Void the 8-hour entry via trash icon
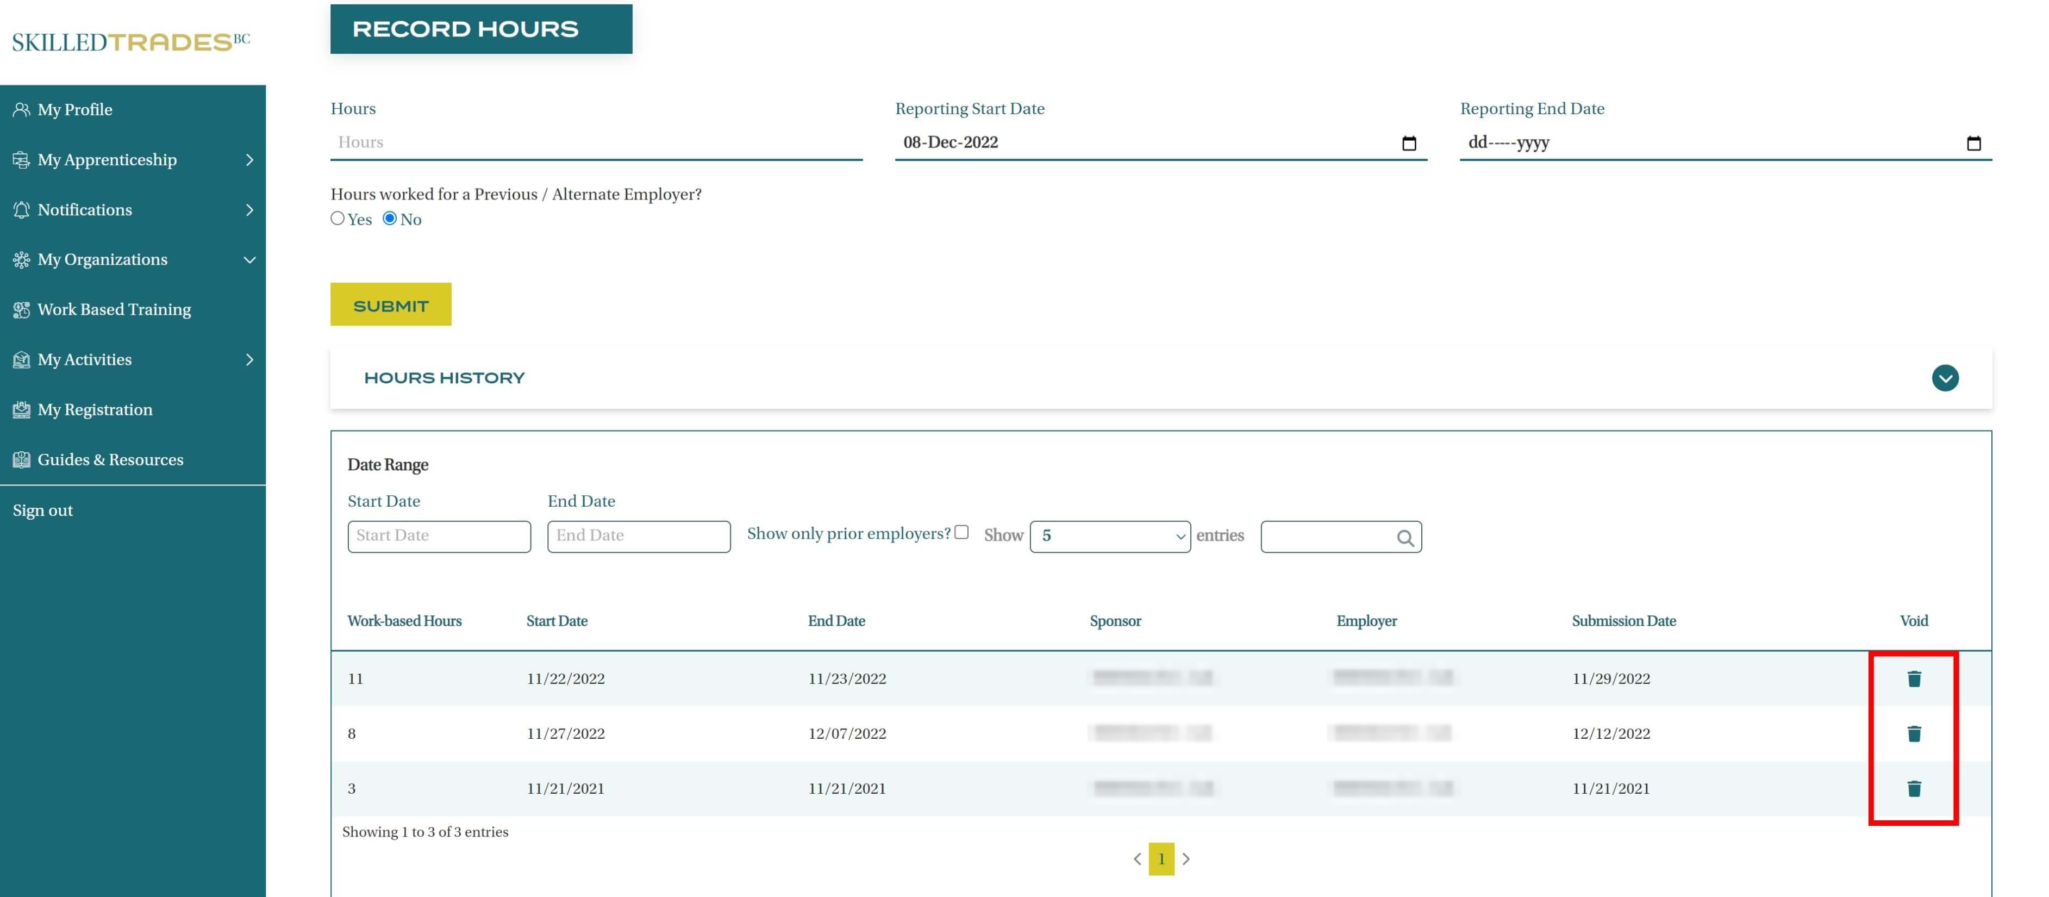 pos(1914,733)
